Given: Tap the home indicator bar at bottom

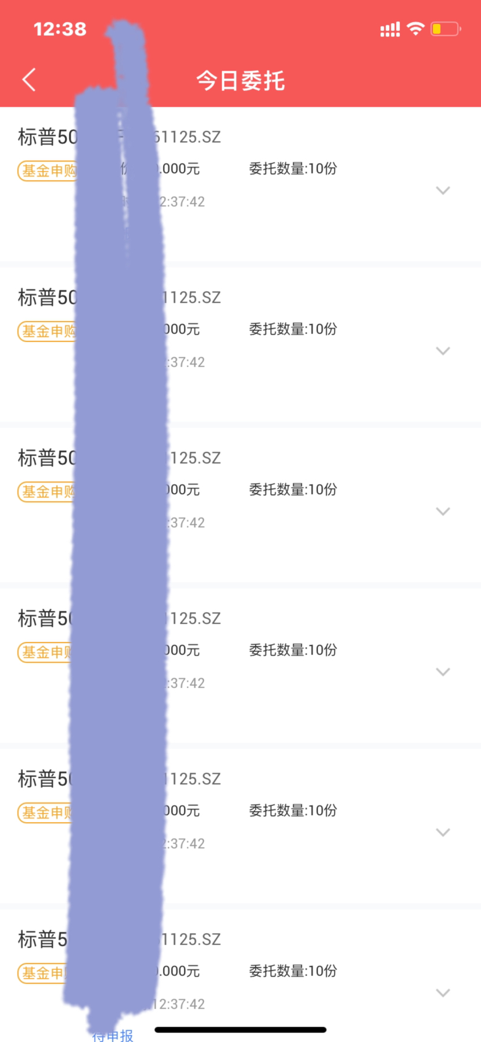Looking at the screenshot, I should coord(240,1030).
